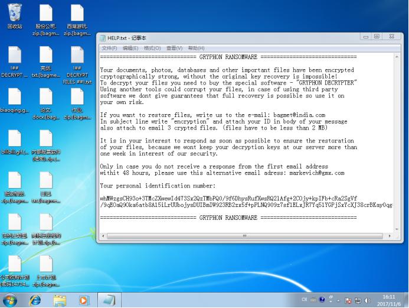Select the biaoqing.g... file icon
Image resolution: width=409 pixels, height=308 pixels.
point(15,100)
